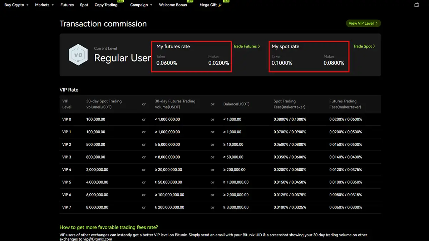Click the VIP 2 row label
The width and height of the screenshot is (429, 241).
[x=66, y=145]
